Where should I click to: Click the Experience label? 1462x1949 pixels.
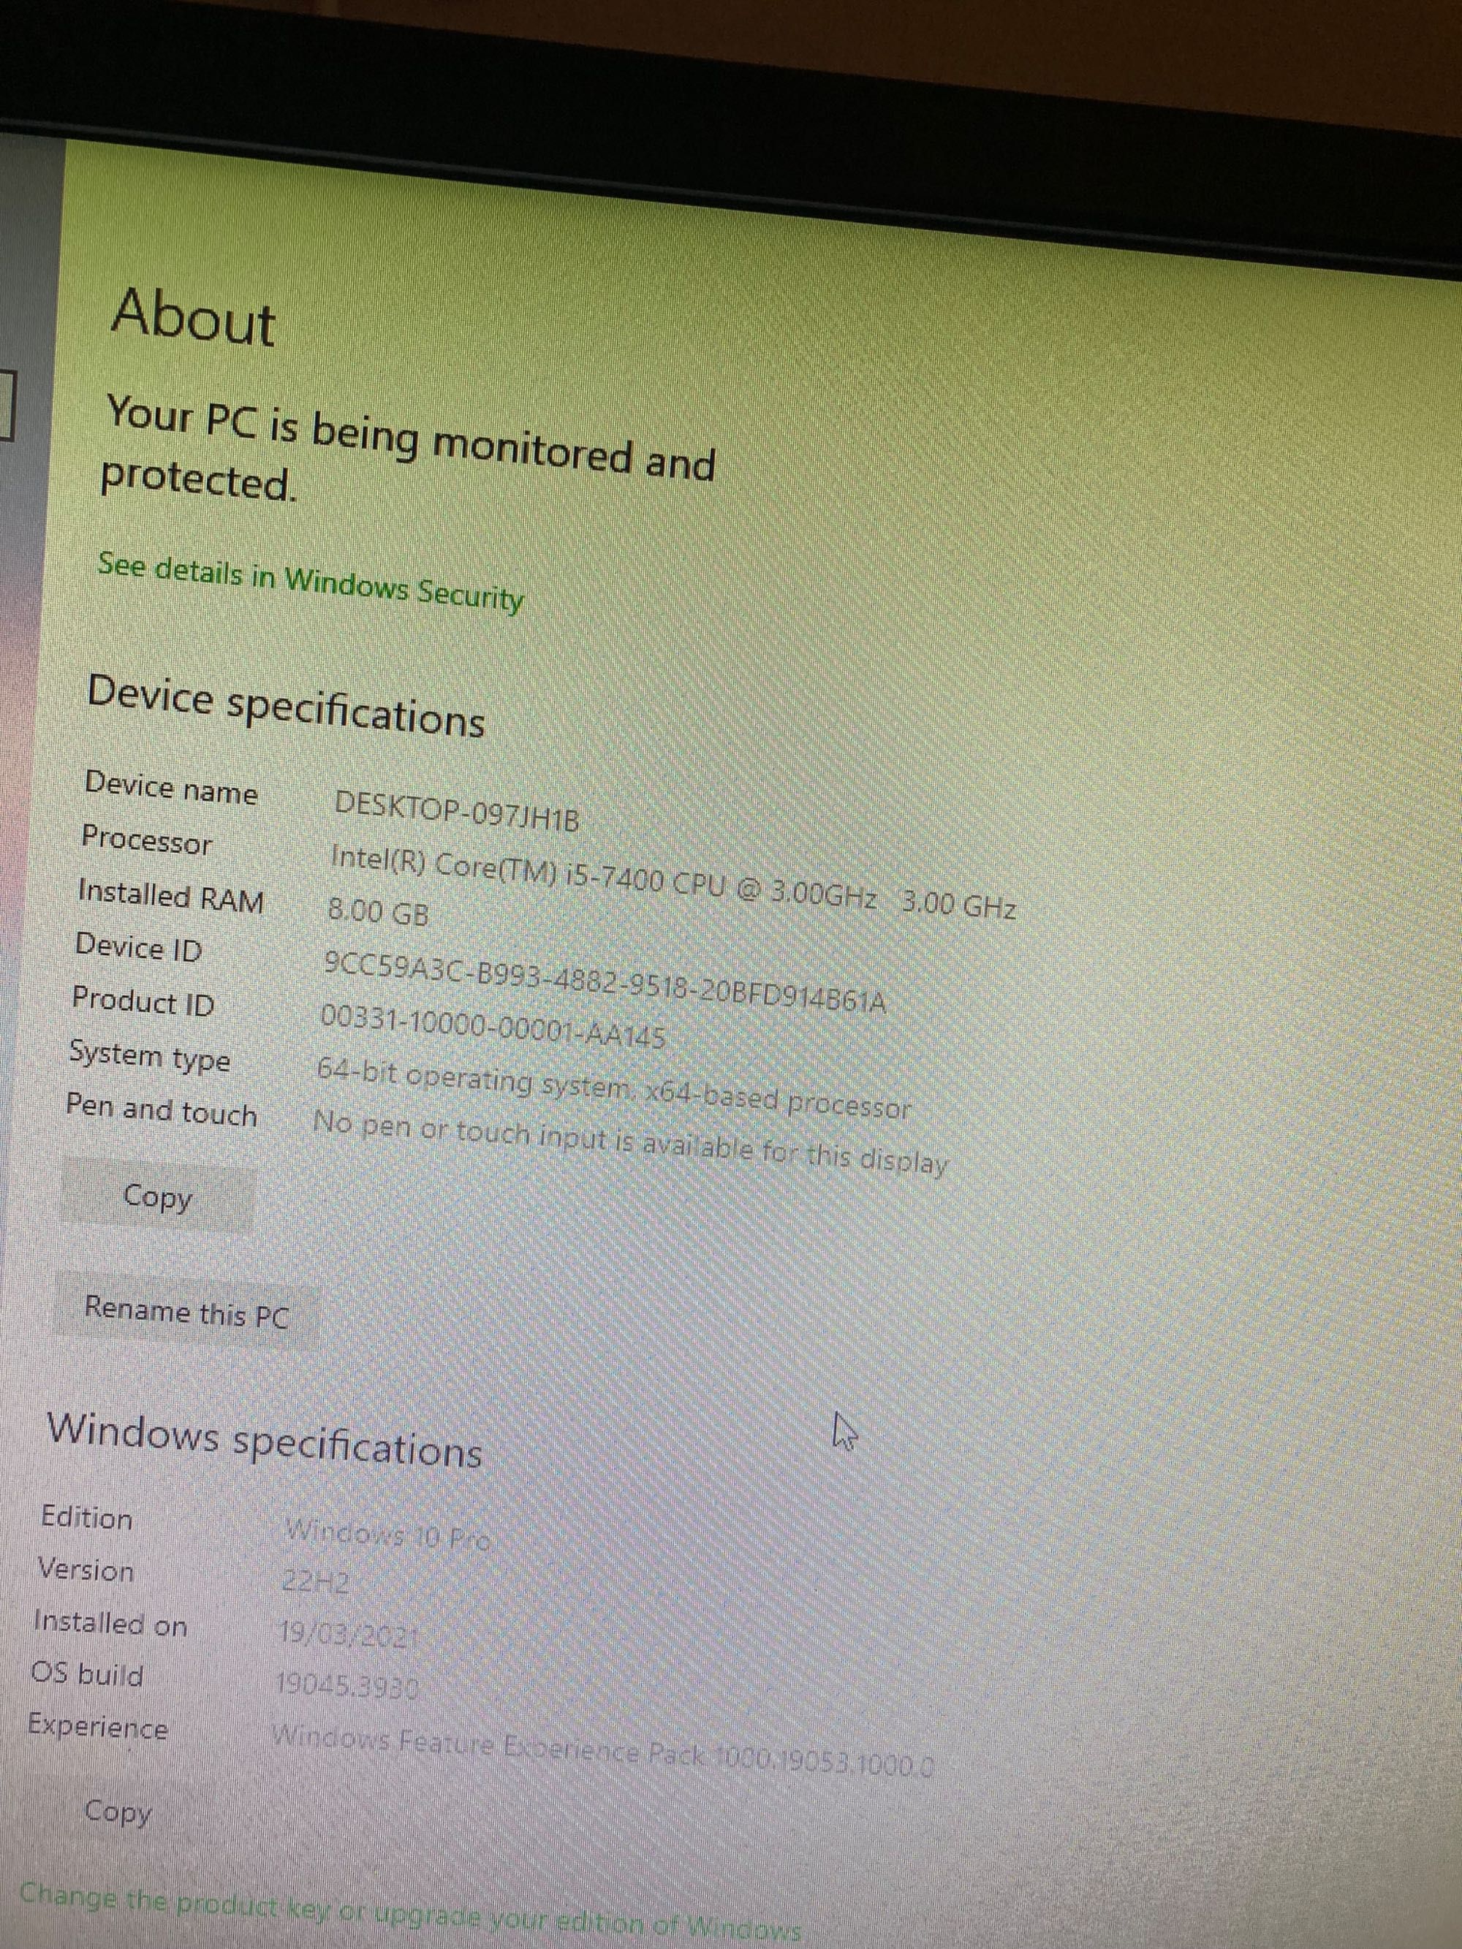[x=97, y=1727]
